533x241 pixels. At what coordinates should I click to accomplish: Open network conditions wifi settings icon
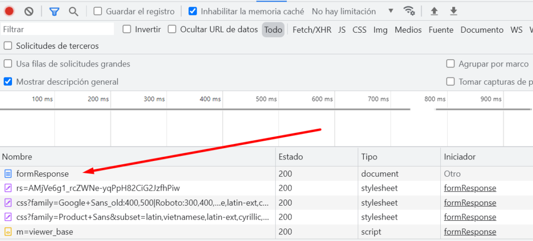pos(409,11)
